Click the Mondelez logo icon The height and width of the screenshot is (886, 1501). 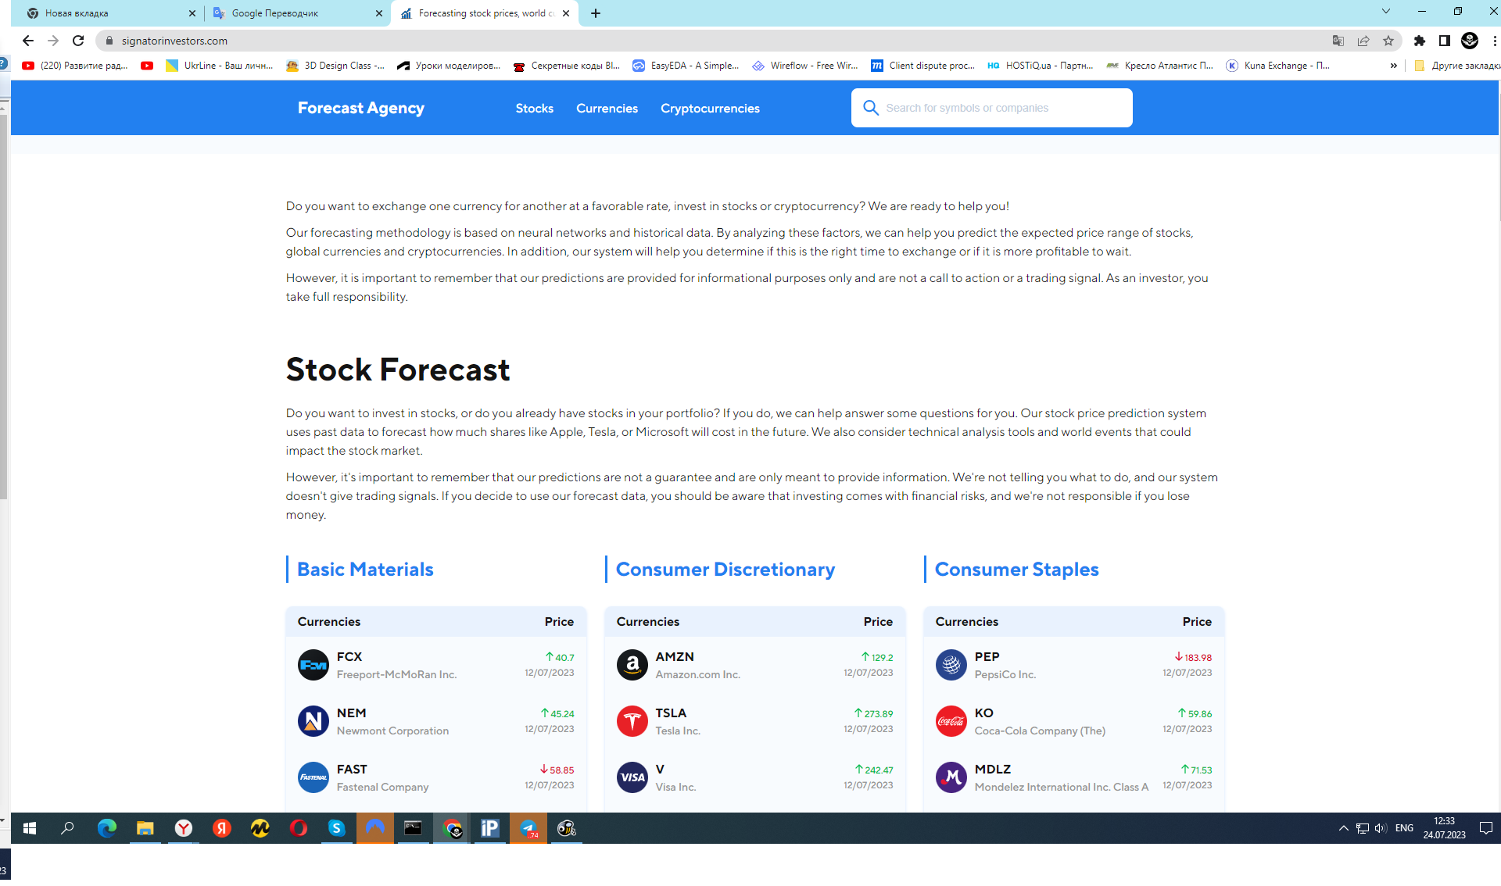click(951, 777)
